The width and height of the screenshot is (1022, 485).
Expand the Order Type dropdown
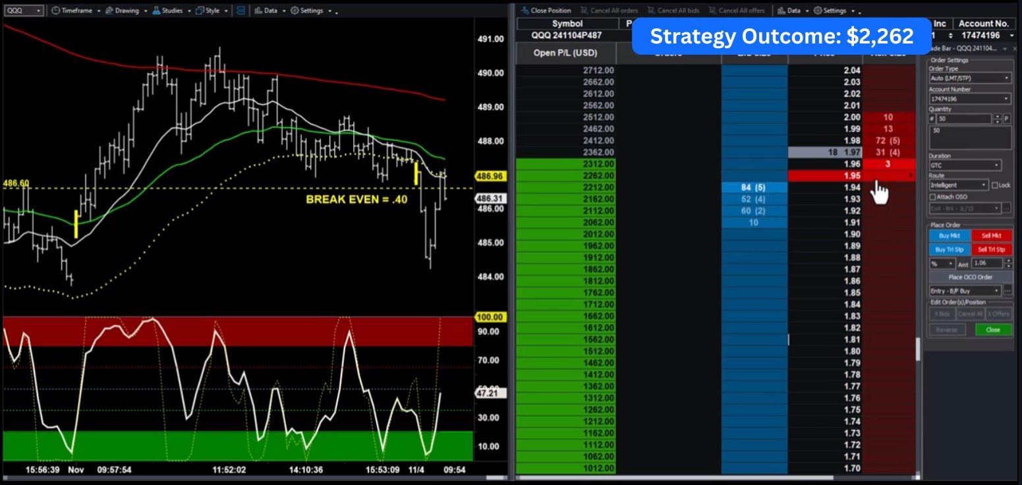969,78
